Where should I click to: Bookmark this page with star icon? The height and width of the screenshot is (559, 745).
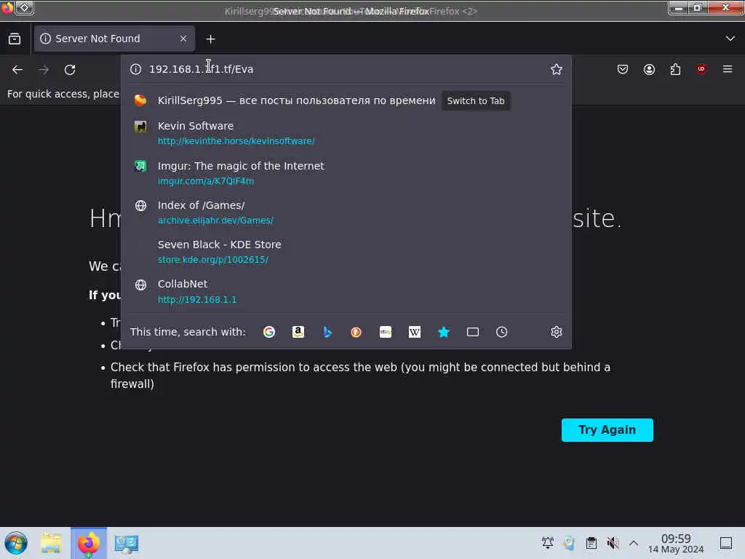point(557,69)
